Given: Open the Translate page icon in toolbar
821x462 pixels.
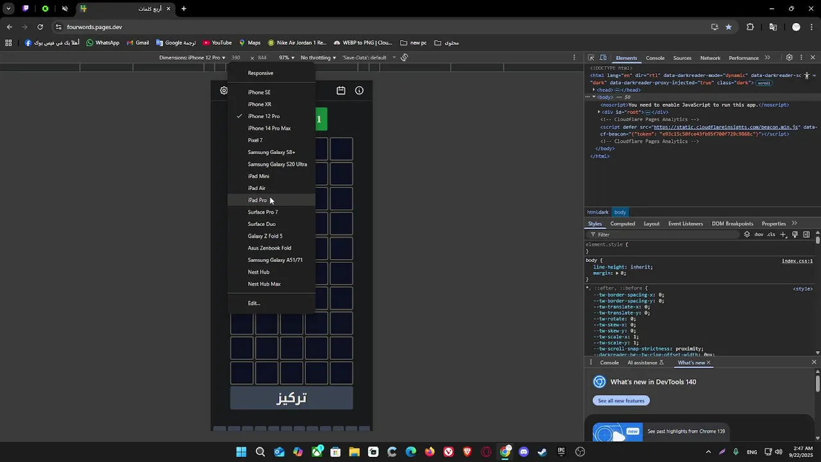Looking at the screenshot, I should [x=773, y=27].
